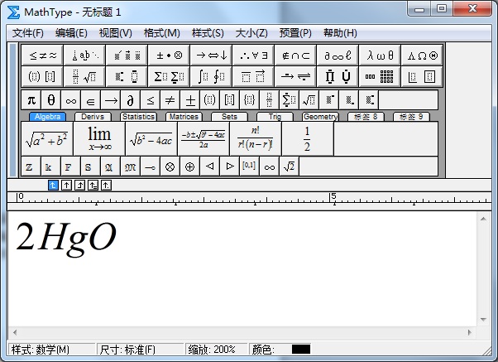Insert the partial derivative symbol ∂
This screenshot has height=362, width=498.
pos(130,100)
